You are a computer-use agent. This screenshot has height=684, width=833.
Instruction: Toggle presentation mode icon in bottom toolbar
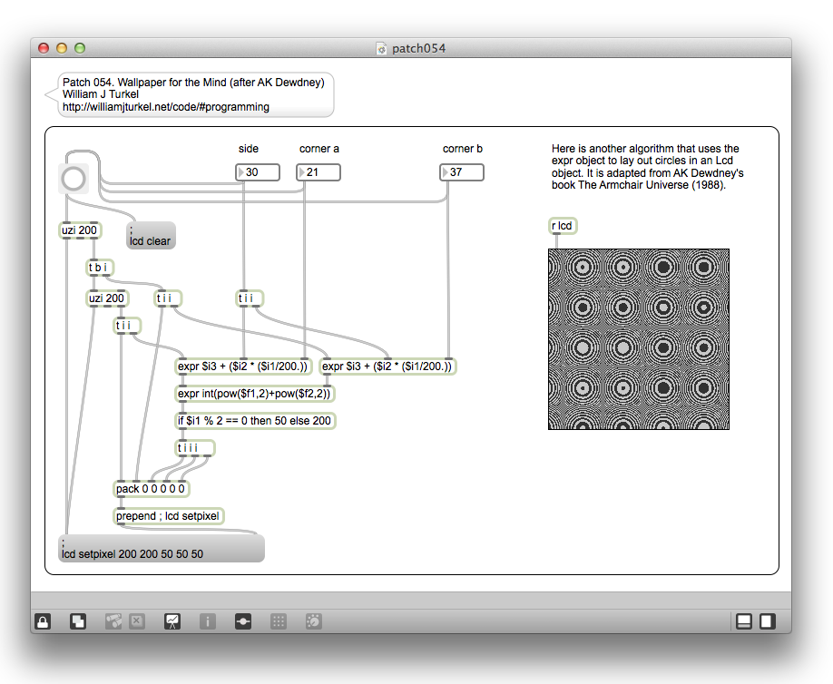tap(171, 621)
